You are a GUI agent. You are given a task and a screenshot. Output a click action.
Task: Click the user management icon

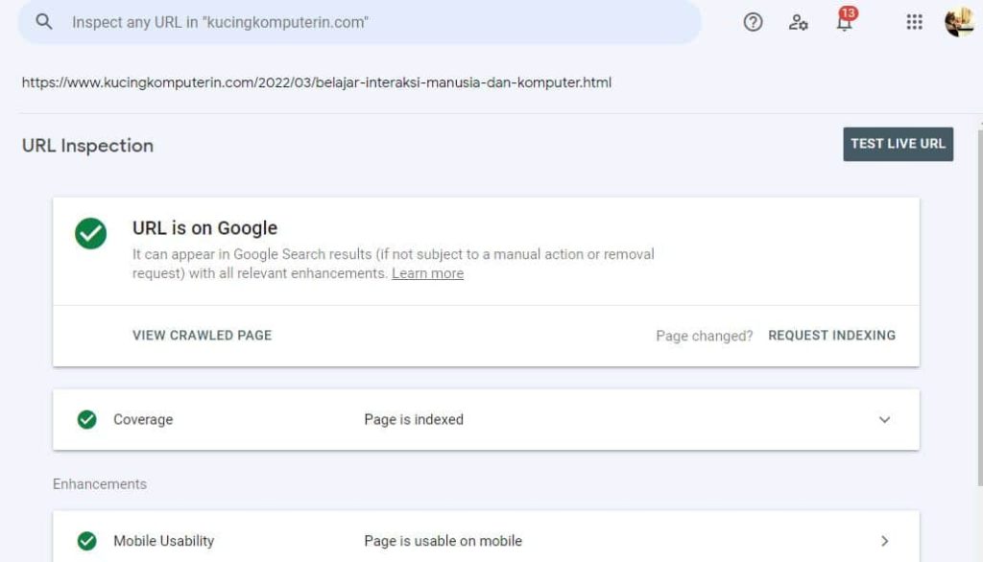coord(798,21)
